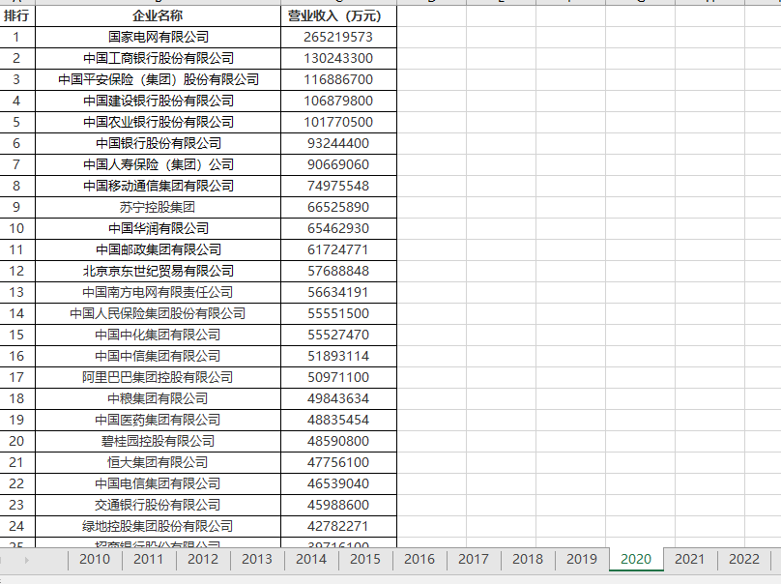Select the 营业收入（万元） header cell

tap(338, 15)
